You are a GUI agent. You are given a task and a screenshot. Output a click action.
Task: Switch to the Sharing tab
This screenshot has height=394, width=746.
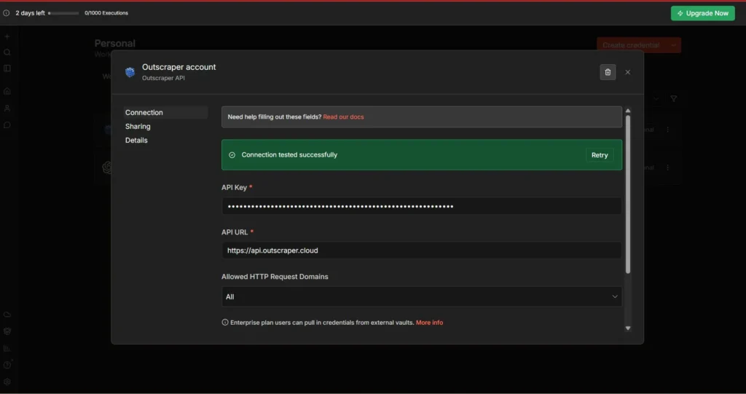(138, 126)
